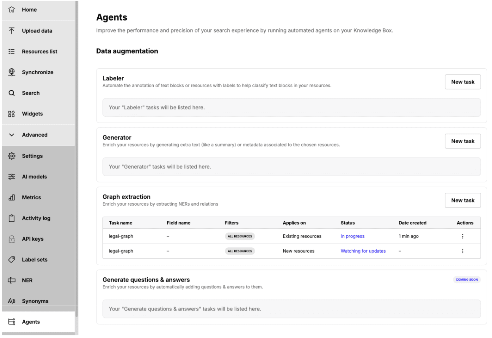The width and height of the screenshot is (492, 338).
Task: Click New task in Graph extraction
Action: tap(463, 201)
